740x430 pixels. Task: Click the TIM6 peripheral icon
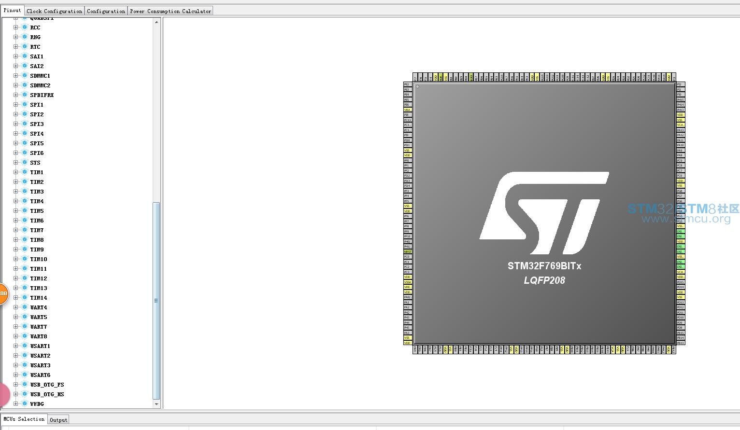pos(25,221)
